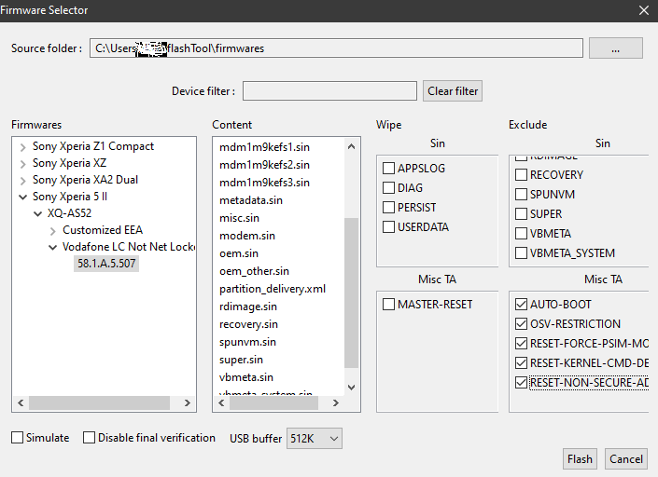This screenshot has width=658, height=477.
Task: Click Content horizontal right scroll arrow
Action: pyautogui.click(x=336, y=402)
